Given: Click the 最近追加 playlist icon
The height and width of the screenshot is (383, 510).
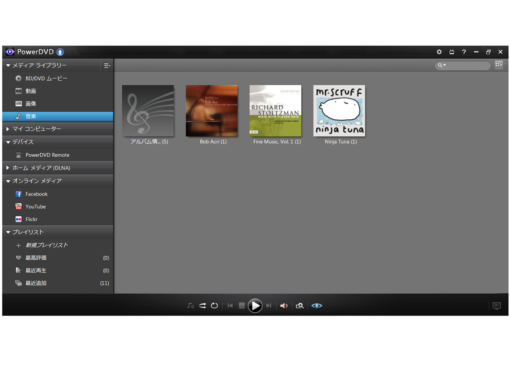Looking at the screenshot, I should pos(18,283).
